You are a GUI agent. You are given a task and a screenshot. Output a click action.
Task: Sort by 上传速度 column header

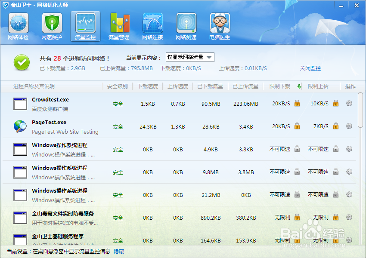tap(178, 86)
